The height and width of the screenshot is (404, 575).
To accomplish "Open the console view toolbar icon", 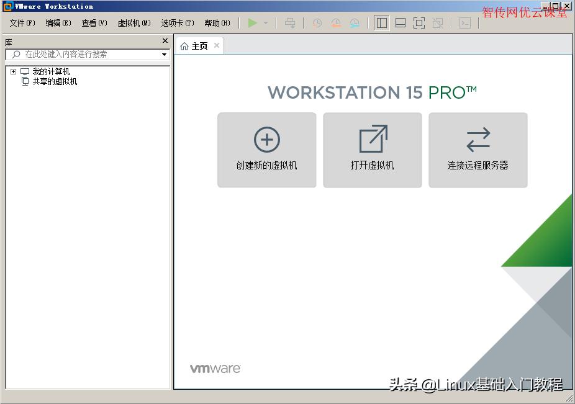I will (x=465, y=23).
